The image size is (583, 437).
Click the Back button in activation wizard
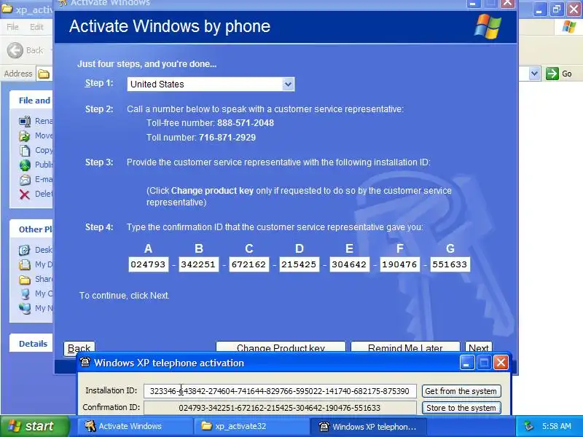[79, 347]
